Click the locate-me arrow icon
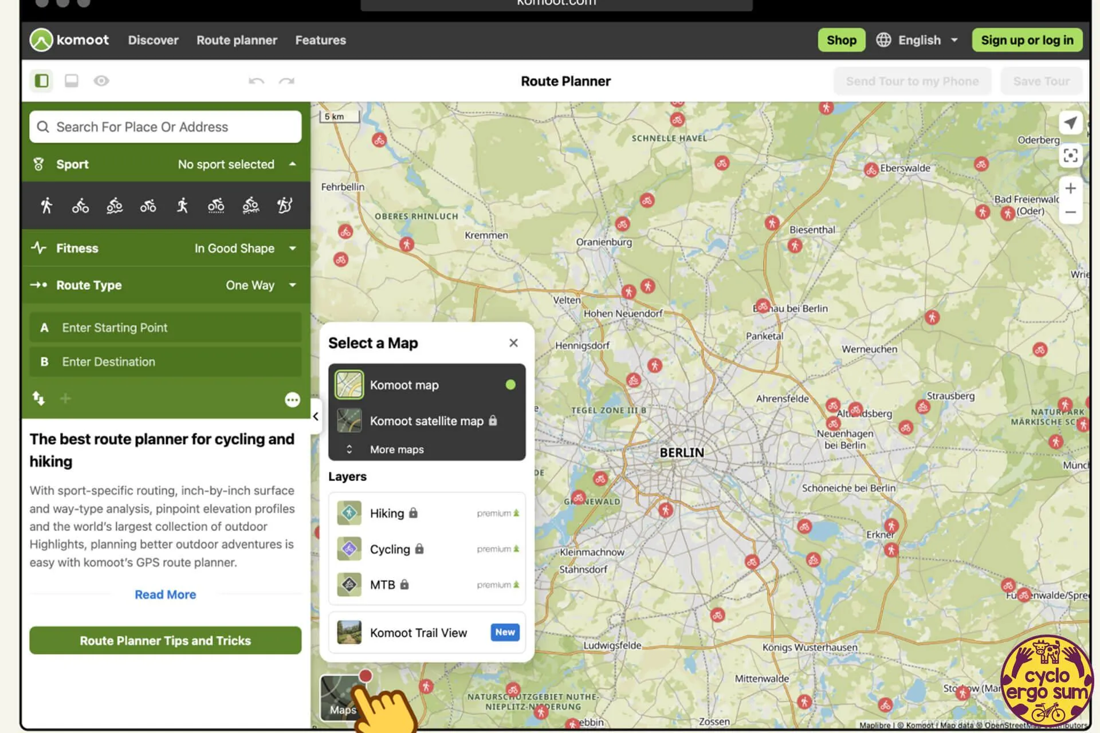 1070,123
